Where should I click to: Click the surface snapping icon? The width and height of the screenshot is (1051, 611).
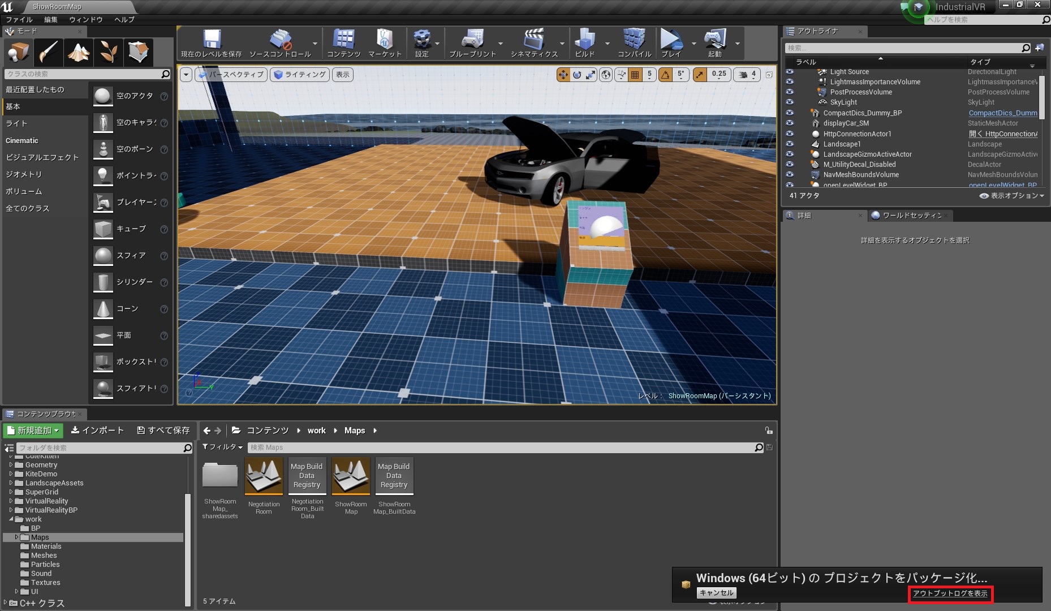coord(621,75)
